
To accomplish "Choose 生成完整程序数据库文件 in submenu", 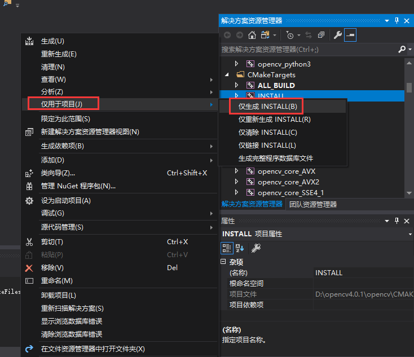I will point(283,158).
